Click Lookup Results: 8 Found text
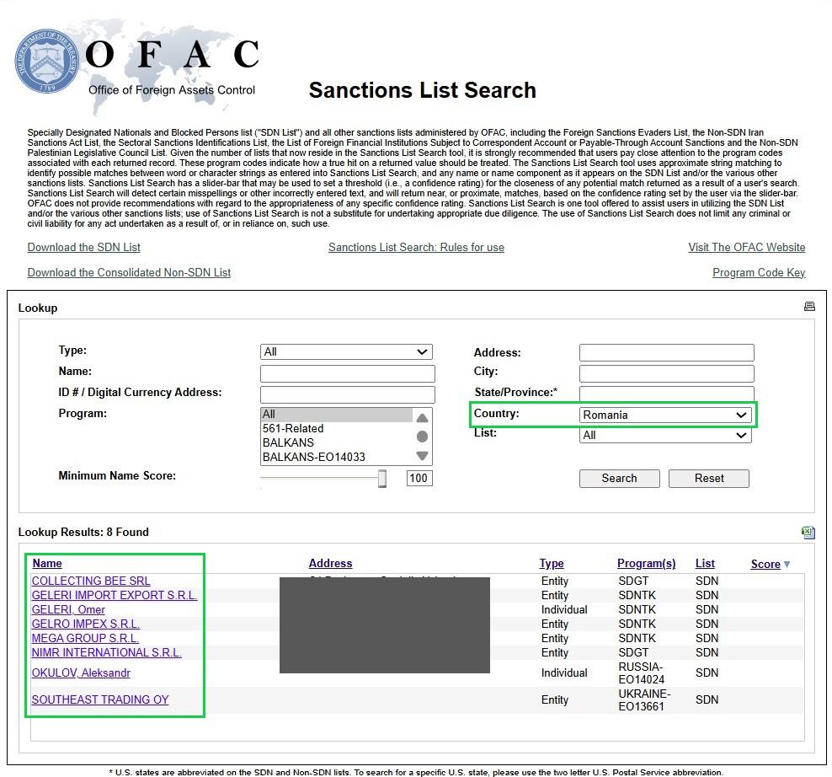832x777 pixels. (83, 532)
